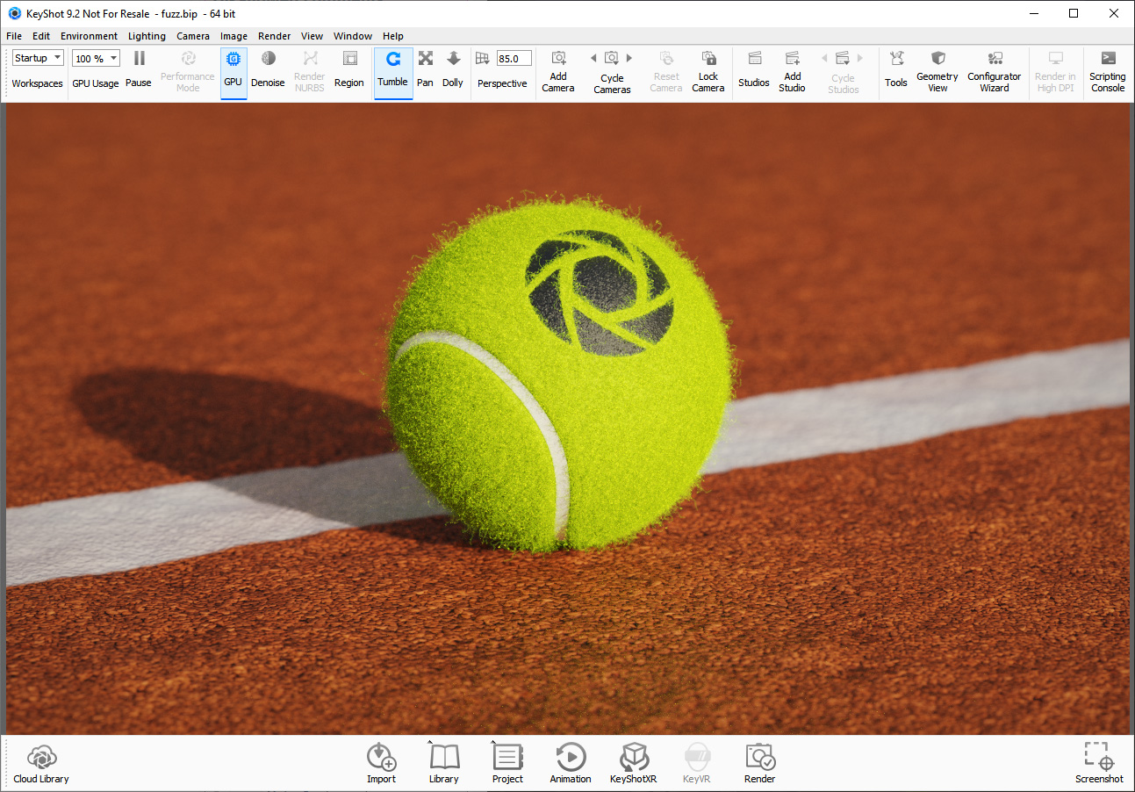Edit the perspective value field 85.0
The image size is (1135, 792).
pos(514,59)
